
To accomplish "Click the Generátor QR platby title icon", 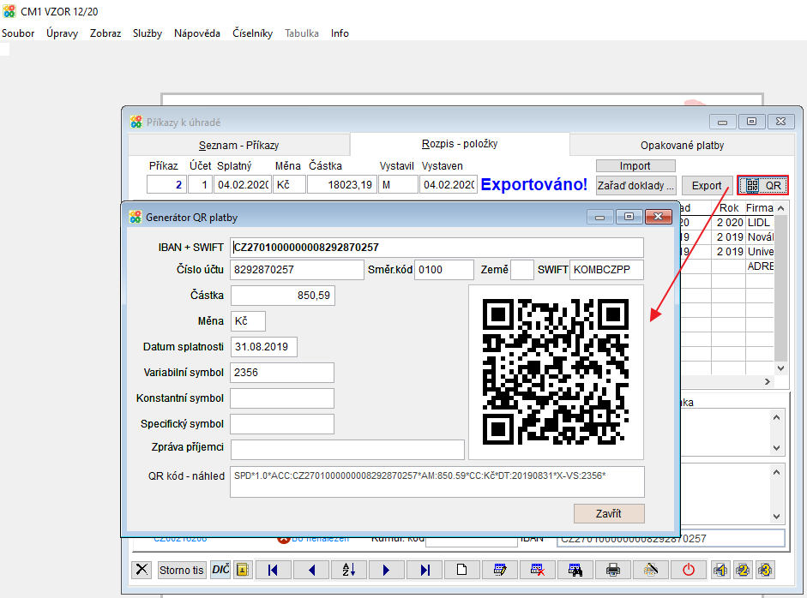I will 136,218.
